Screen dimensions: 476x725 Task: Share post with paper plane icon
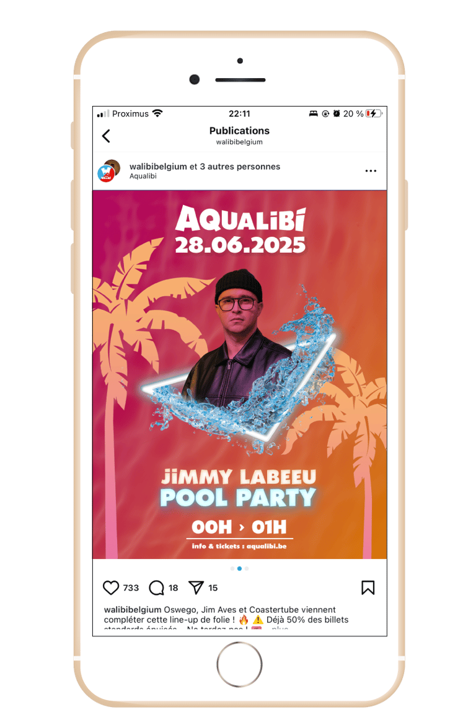[196, 587]
